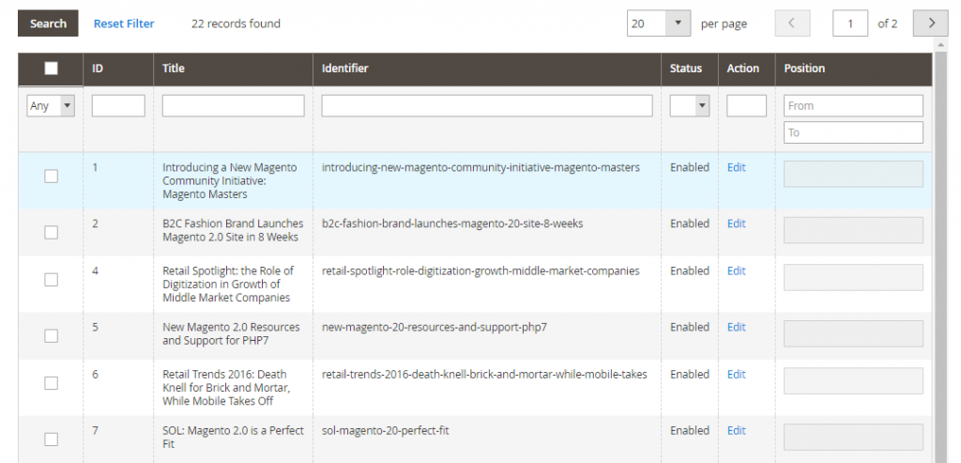Open the Status filter dropdown

pyautogui.click(x=690, y=105)
